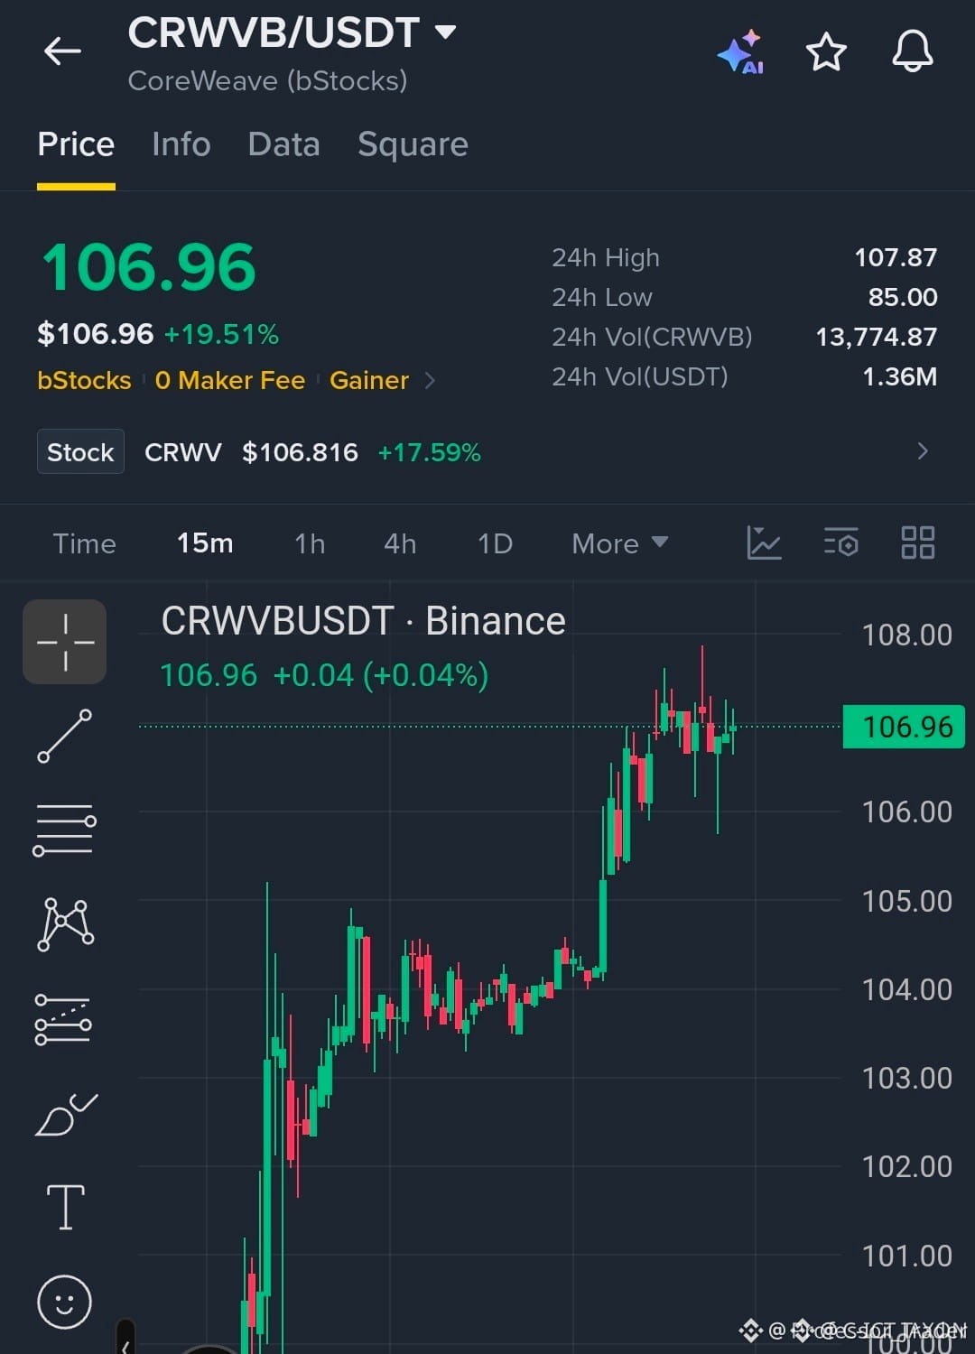Tap the large 106.96 last price

point(149,267)
